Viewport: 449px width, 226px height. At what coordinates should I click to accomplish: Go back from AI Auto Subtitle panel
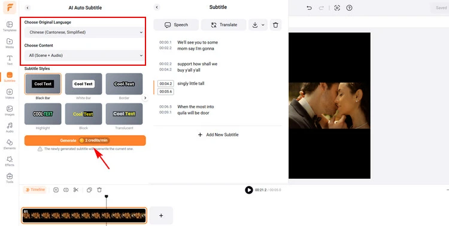pos(28,8)
